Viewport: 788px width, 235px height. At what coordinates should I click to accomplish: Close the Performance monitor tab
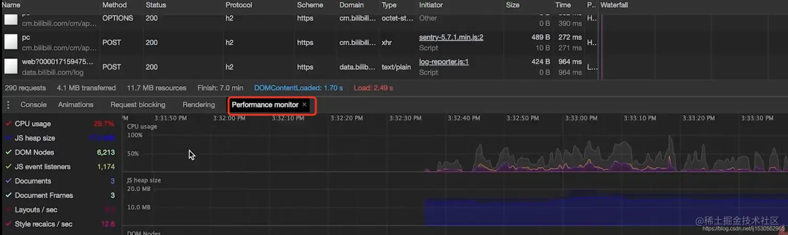[x=304, y=105]
